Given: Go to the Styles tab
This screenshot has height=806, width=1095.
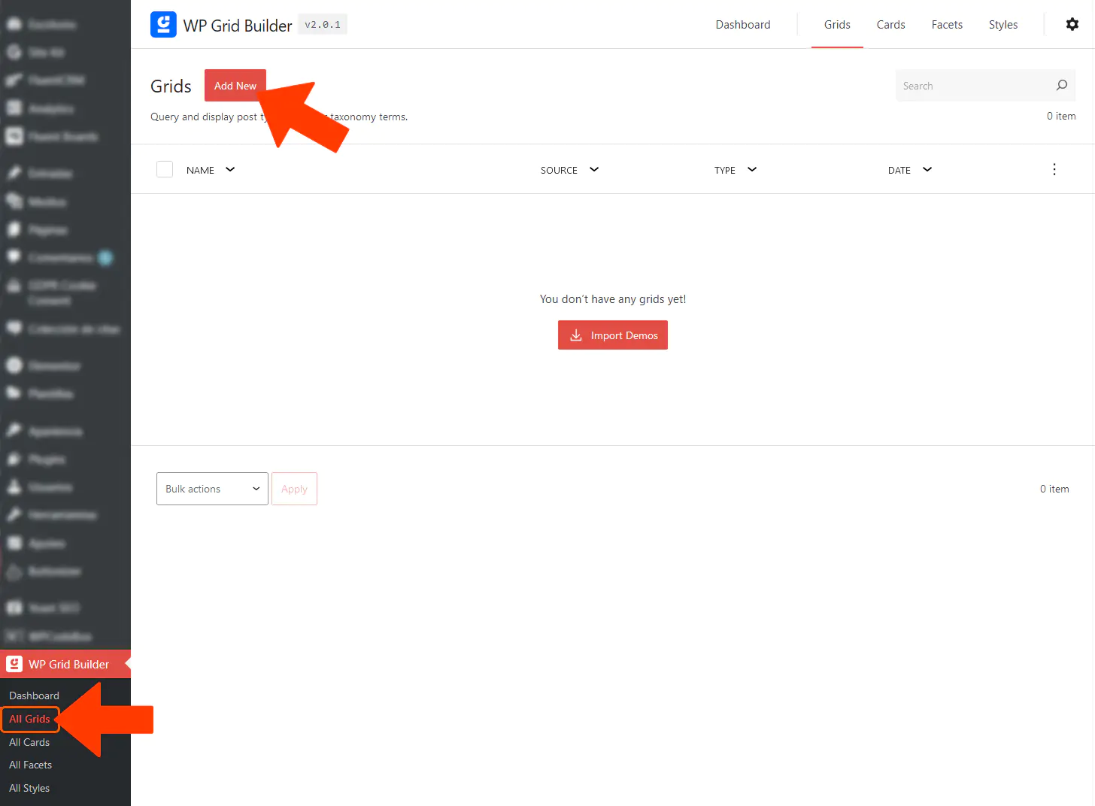Looking at the screenshot, I should tap(1002, 25).
